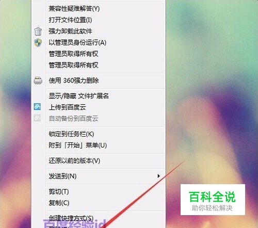Click 剪切(T) in the context menu

[59, 191]
